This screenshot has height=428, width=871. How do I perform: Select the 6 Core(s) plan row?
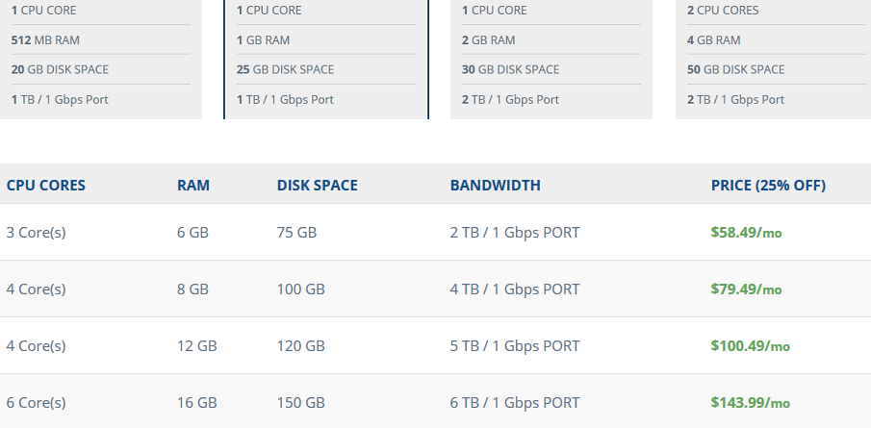(435, 401)
